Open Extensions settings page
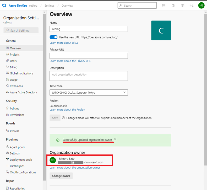 pyautogui.click(x=16, y=86)
